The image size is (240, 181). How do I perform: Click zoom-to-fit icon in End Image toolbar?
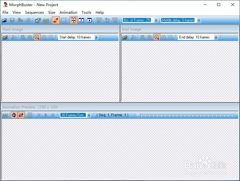click(x=143, y=37)
